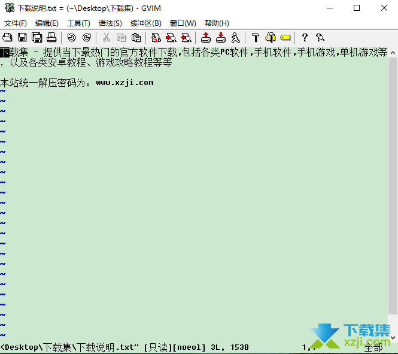Screen dimensions: 398x354
Task: Click the Save session icon
Action: tap(221, 38)
